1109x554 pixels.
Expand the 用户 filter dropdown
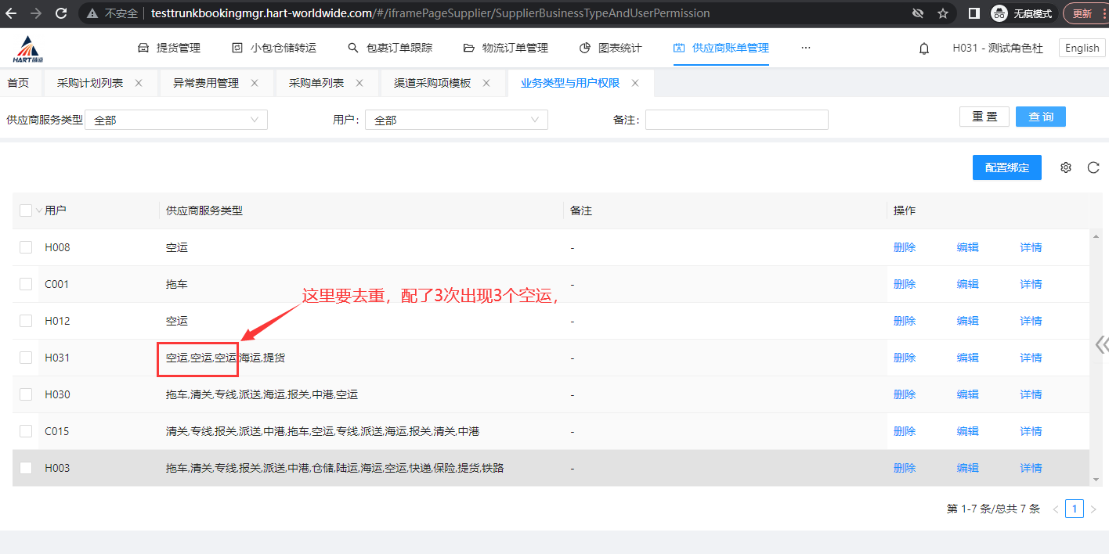pos(457,120)
